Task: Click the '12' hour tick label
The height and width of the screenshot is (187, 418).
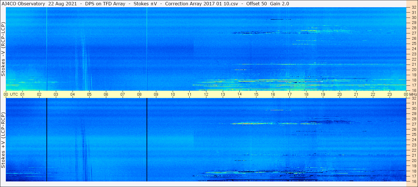Action: coord(206,94)
